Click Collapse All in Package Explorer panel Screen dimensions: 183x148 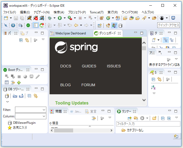pos(21,40)
